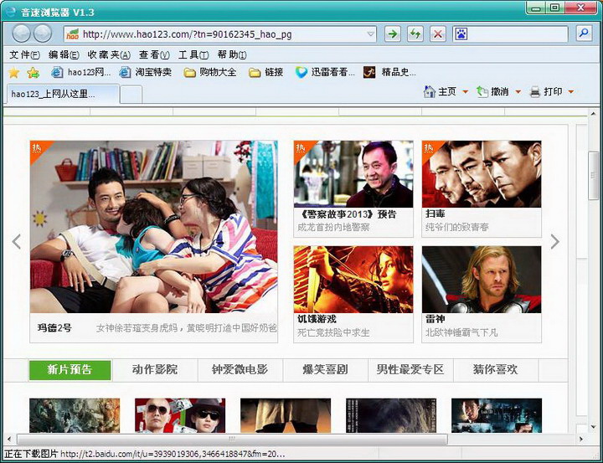Open the 警察故事2013 preview thumbnail
This screenshot has width=603, height=463.
353,174
